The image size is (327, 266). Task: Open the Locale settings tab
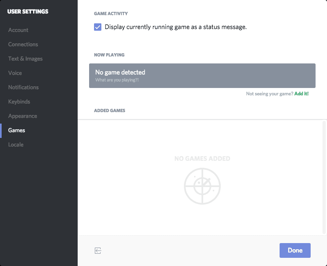[16, 145]
